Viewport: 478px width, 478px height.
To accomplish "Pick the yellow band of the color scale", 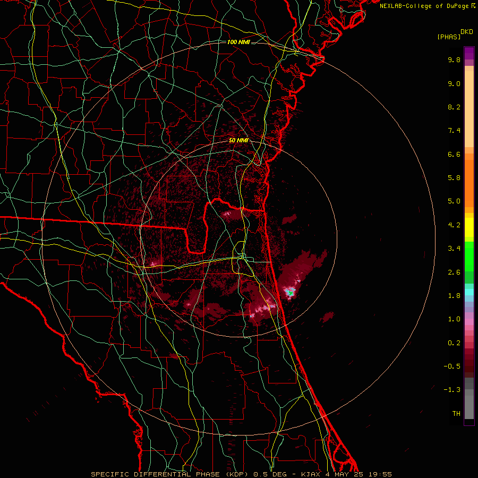I will click(469, 227).
